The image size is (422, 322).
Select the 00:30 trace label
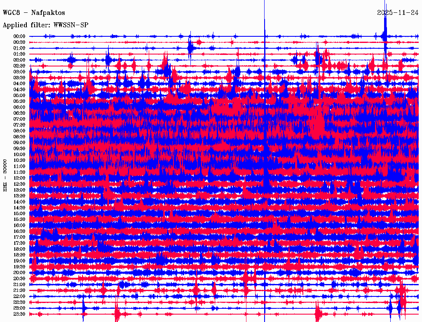click(19, 42)
